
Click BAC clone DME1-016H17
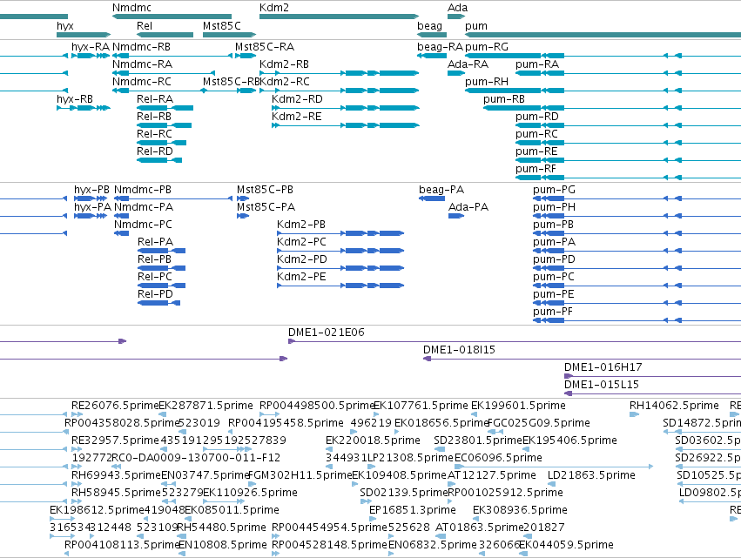(x=603, y=367)
